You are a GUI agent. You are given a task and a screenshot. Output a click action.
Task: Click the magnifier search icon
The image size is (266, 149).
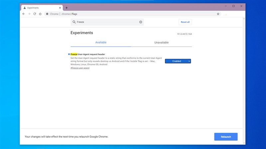tap(74, 22)
